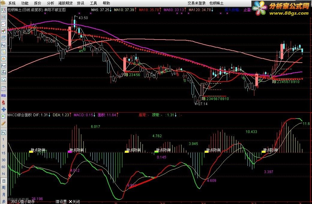Open the sector tree structure icon

point(3,52)
